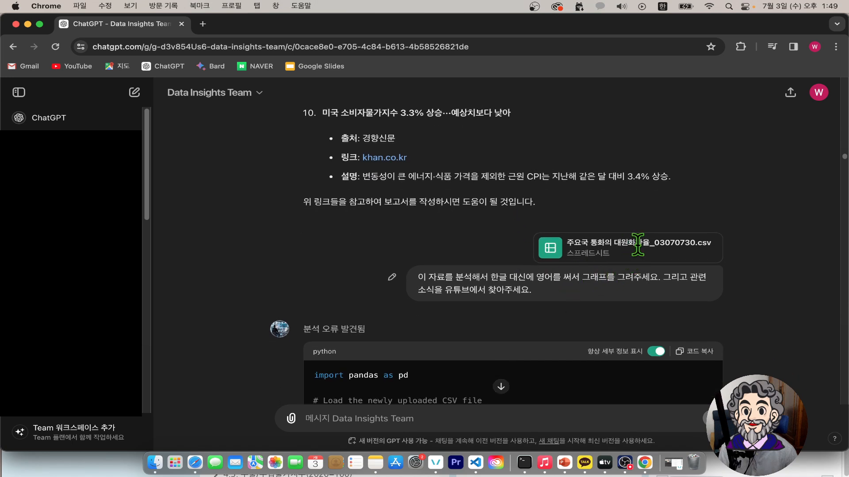Click the address bar URL
Viewport: 849px width, 477px height.
280,46
